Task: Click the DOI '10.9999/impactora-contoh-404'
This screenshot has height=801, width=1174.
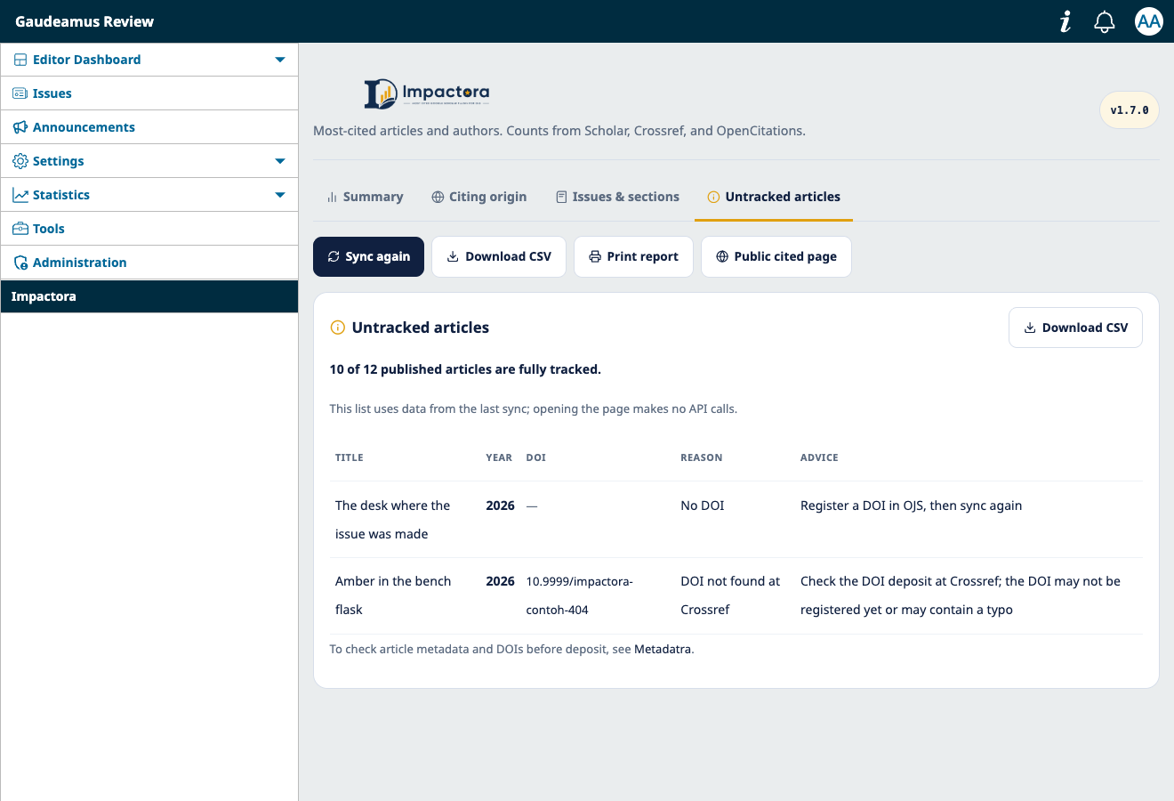Action: 580,595
